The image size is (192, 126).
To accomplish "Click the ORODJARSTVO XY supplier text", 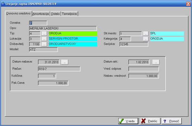I will (73, 44).
